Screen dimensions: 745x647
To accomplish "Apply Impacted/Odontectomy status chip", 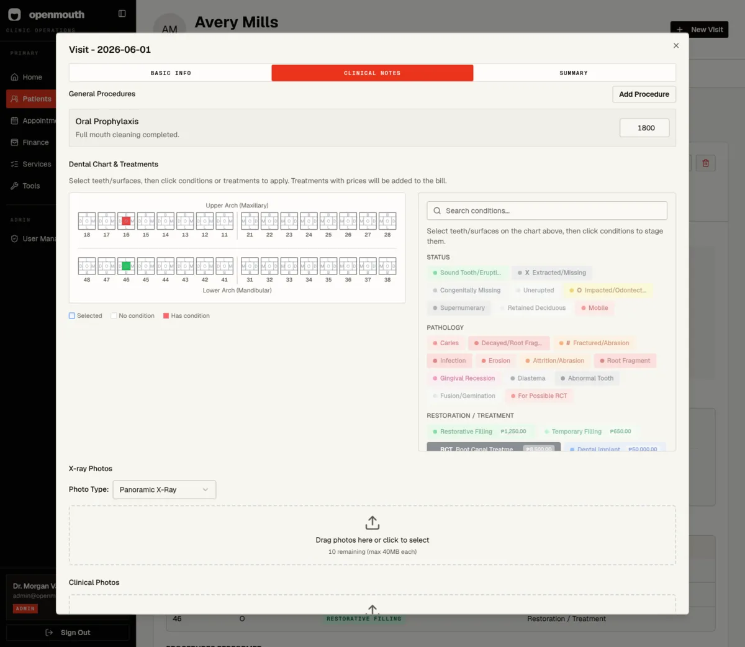I will 608,290.
